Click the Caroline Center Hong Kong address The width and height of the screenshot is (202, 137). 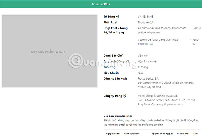pos(166,102)
